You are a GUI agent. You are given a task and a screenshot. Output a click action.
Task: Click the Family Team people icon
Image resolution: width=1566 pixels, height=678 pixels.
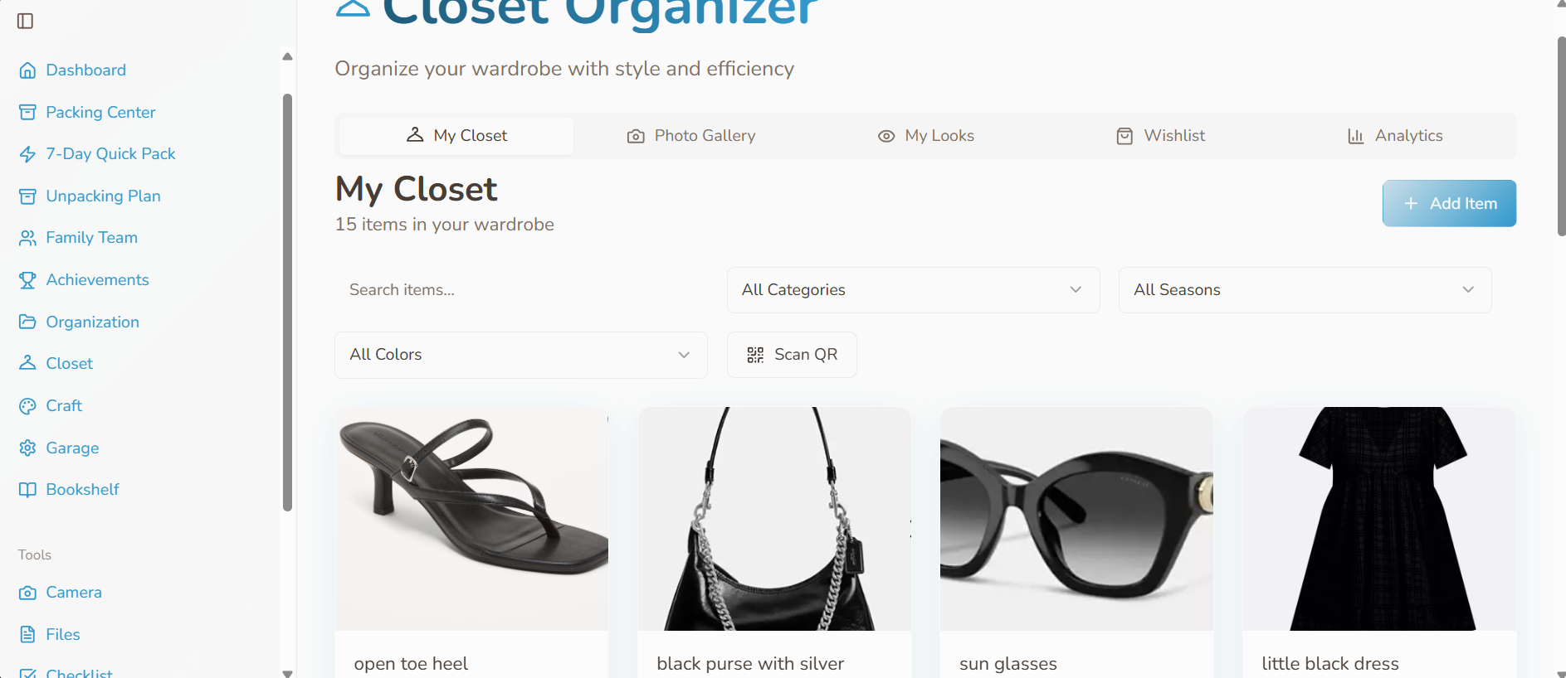coord(27,238)
